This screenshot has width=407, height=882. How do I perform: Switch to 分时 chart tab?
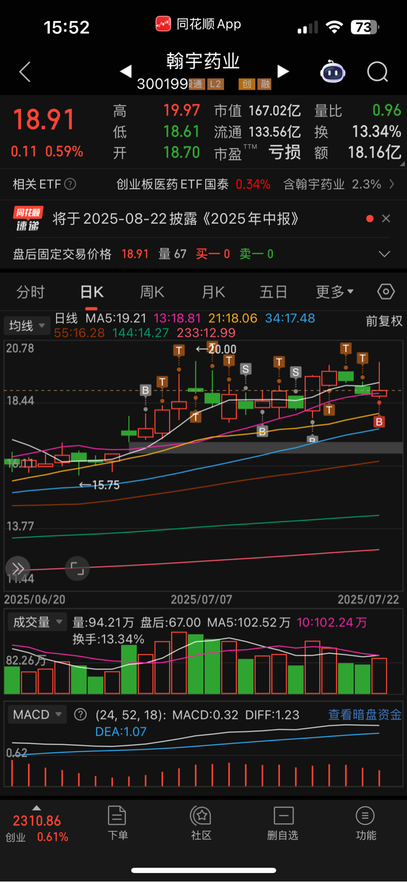30,292
